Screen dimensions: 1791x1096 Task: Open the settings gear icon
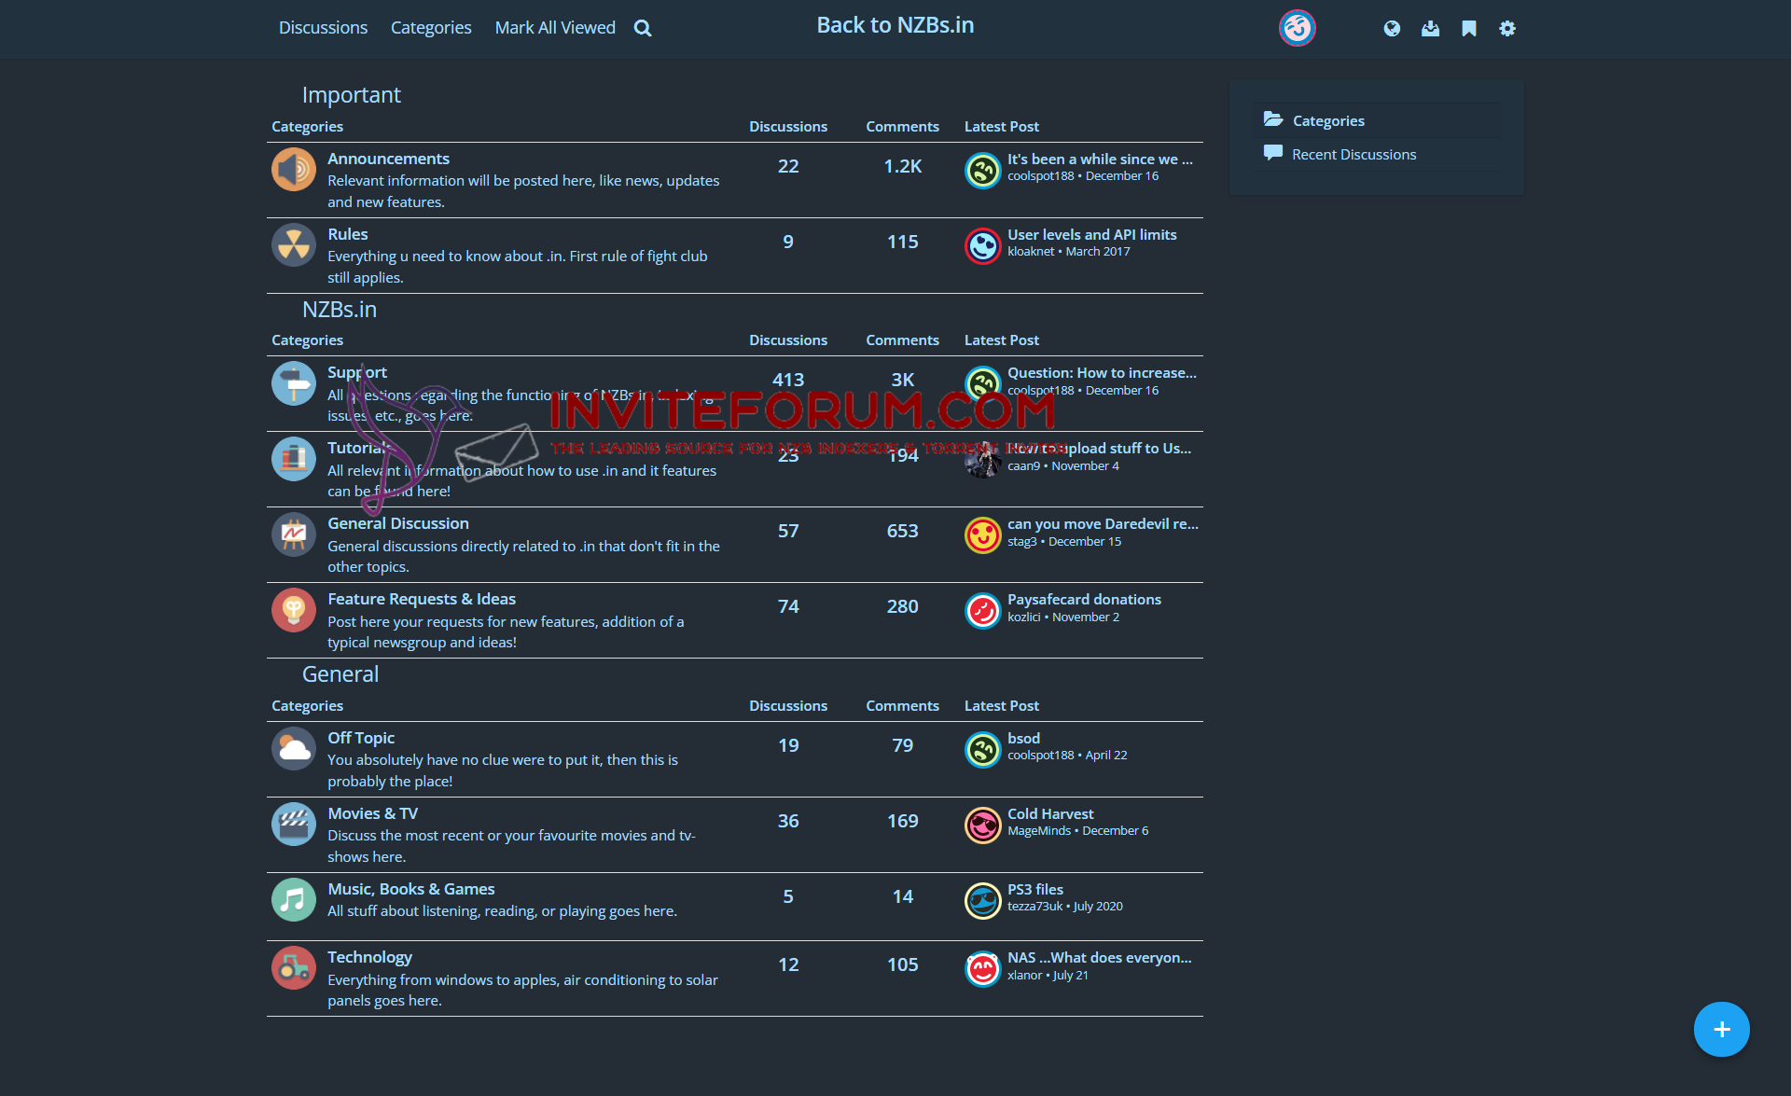(1507, 28)
